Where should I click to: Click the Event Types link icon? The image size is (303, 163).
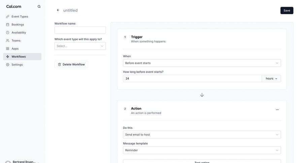coord(7,17)
